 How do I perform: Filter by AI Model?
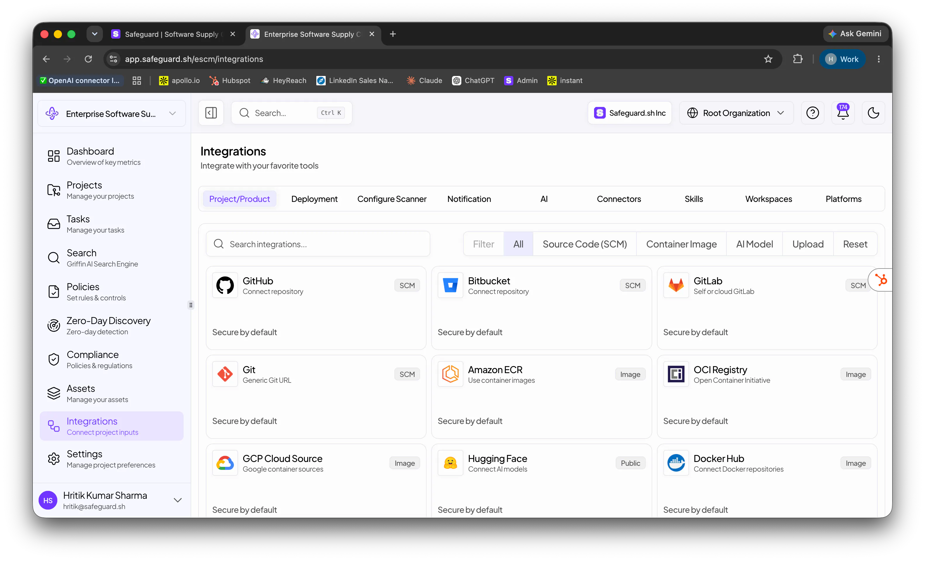[754, 244]
